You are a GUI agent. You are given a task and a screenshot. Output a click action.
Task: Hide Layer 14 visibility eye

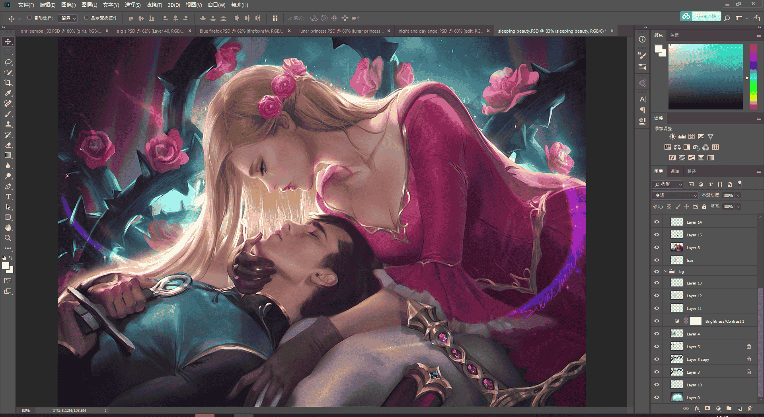657,222
